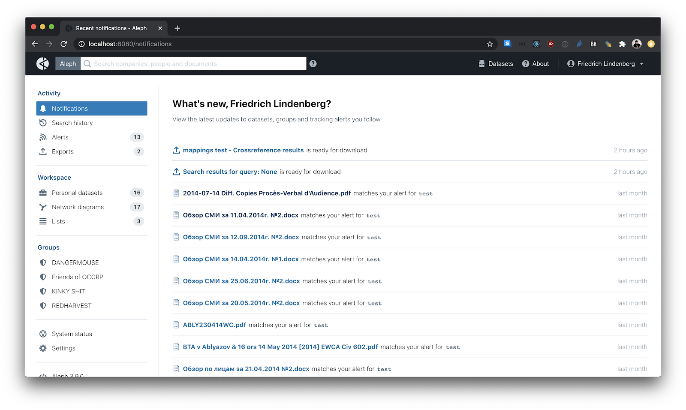Viewport: 686px width, 410px height.
Task: Open the Settings page
Action: pos(92,348)
